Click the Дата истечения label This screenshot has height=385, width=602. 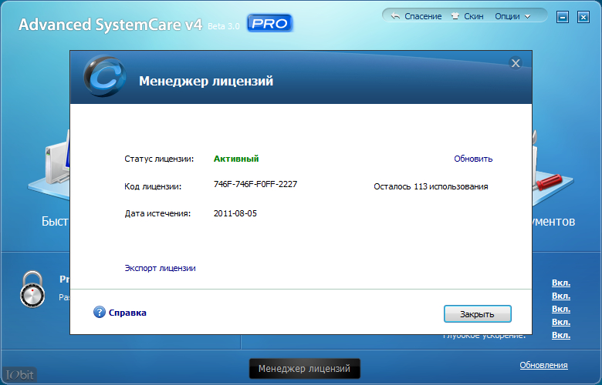point(157,213)
